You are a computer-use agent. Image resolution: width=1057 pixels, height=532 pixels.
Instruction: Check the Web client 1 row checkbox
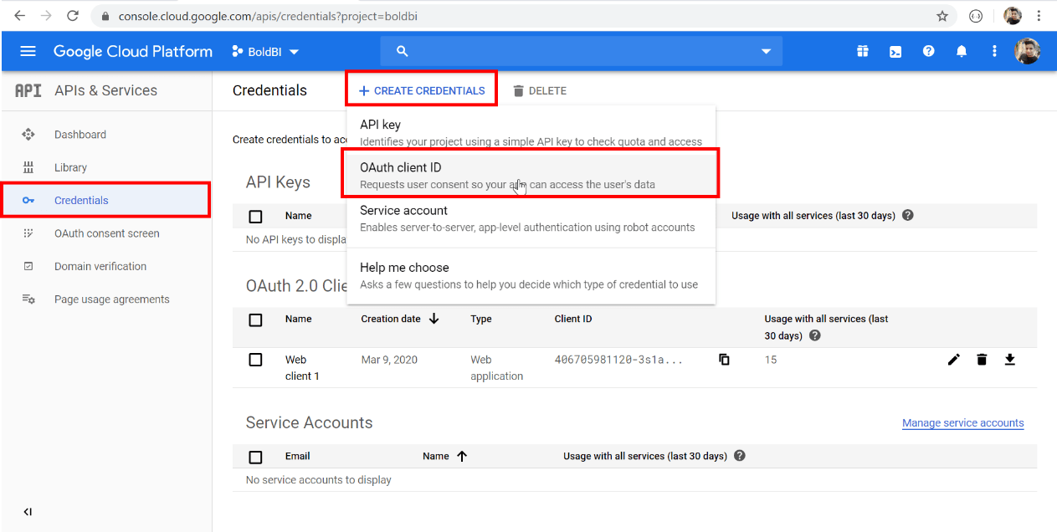tap(255, 360)
